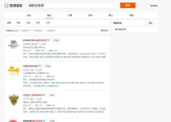Screen dimensions: 171x122
Task: Click the first tag of 大连 result
Action: pyautogui.click(x=36, y=83)
